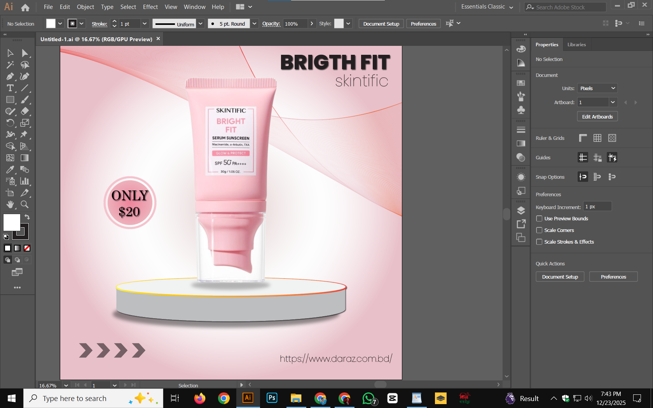The height and width of the screenshot is (408, 653).
Task: Check Scale Corners option
Action: [x=539, y=230]
